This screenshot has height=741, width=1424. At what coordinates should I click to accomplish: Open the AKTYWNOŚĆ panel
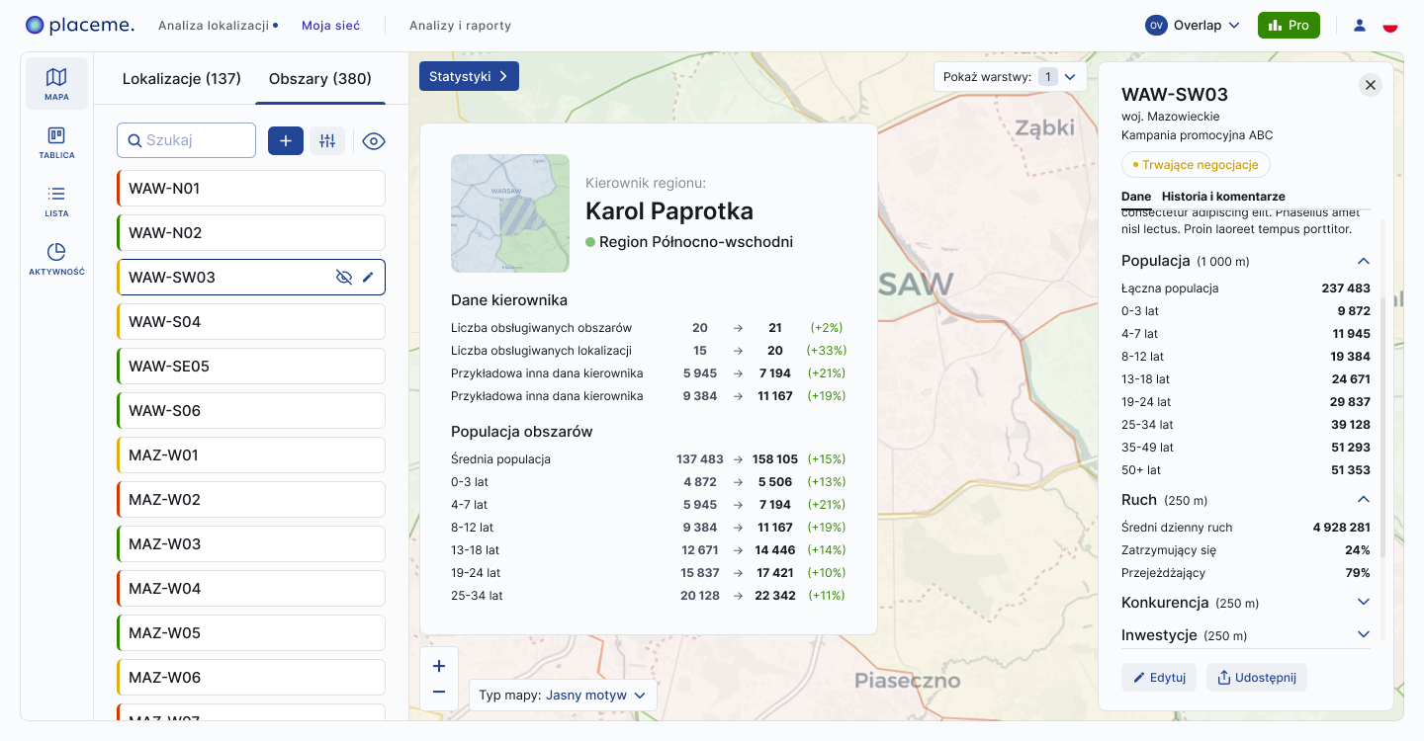click(56, 259)
